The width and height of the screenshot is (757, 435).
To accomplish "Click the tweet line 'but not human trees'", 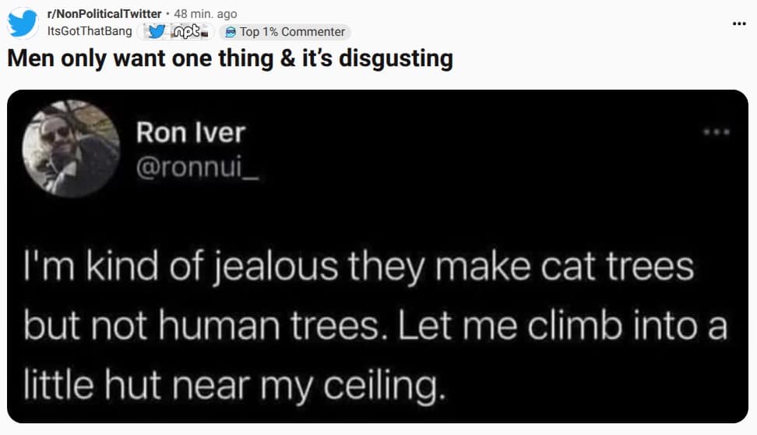I will (374, 324).
